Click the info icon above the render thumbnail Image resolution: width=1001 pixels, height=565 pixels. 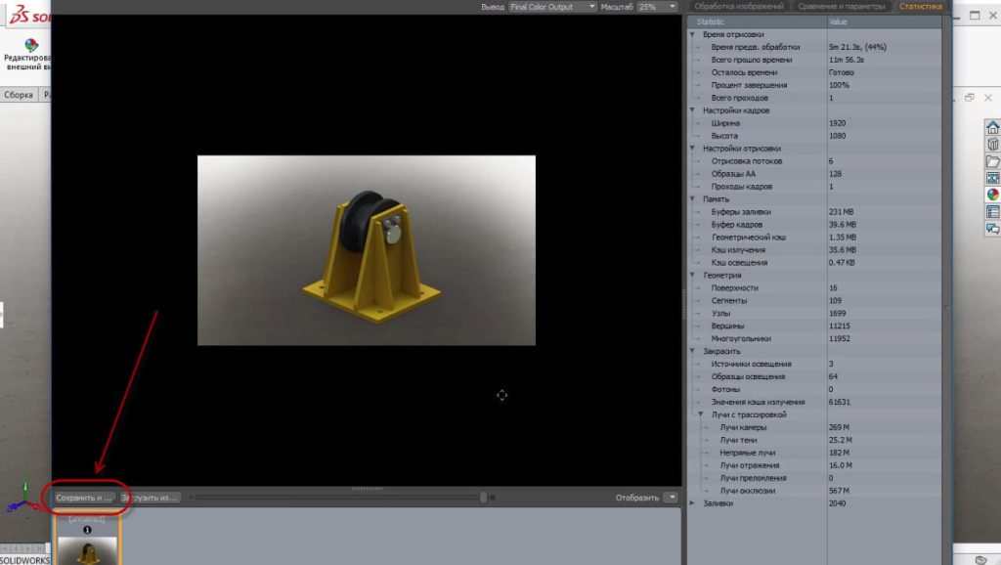click(87, 530)
